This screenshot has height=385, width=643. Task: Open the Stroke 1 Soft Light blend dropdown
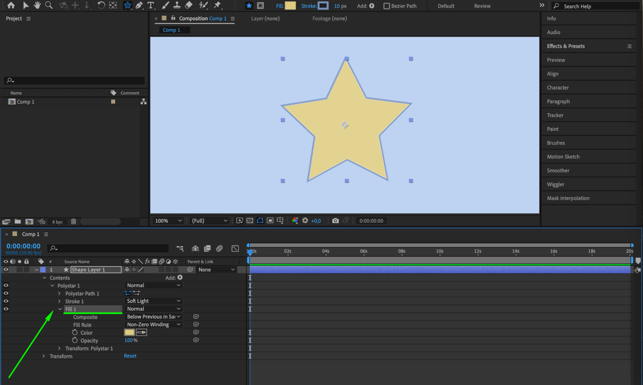coord(153,301)
